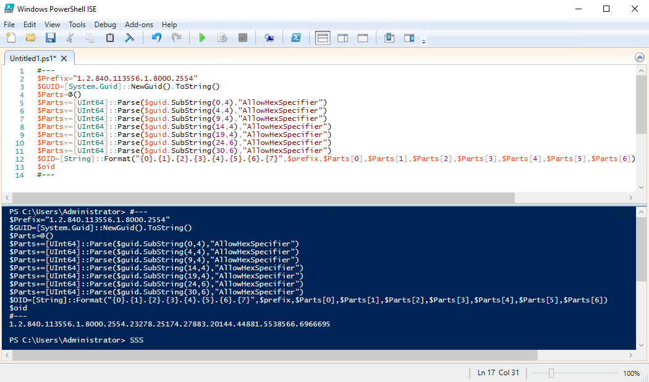The width and height of the screenshot is (649, 382).
Task: Click the script pane scroll up arrow
Action: tap(641, 71)
